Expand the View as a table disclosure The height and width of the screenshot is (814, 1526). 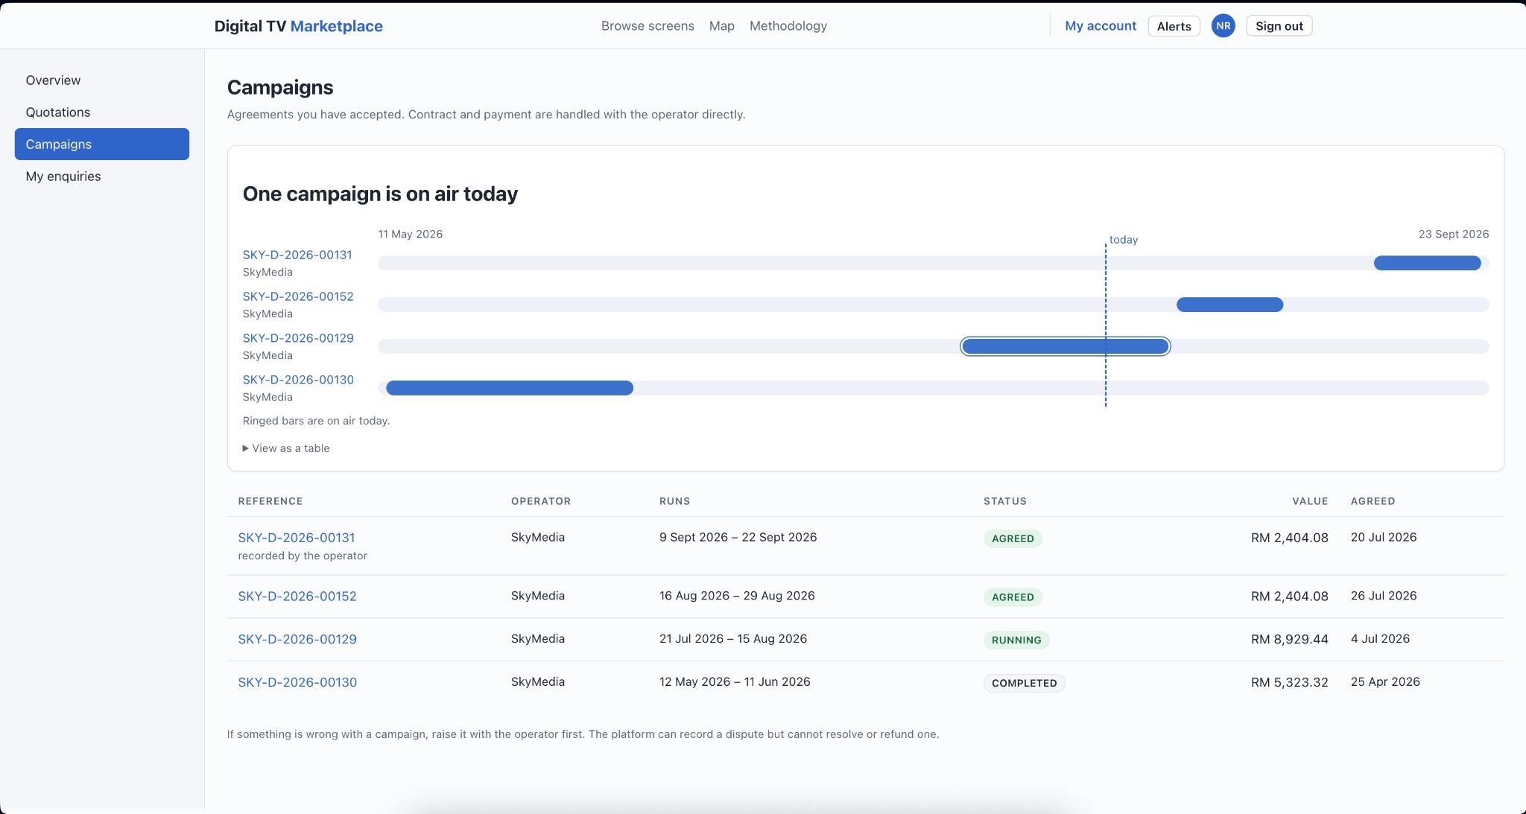coord(286,448)
